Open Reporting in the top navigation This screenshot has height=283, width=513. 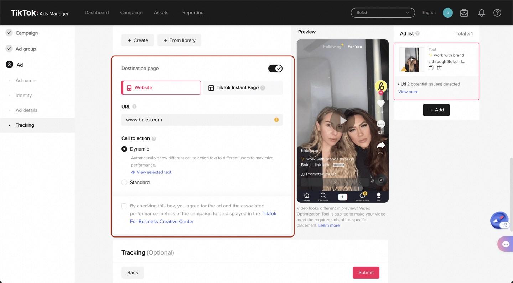pyautogui.click(x=193, y=12)
